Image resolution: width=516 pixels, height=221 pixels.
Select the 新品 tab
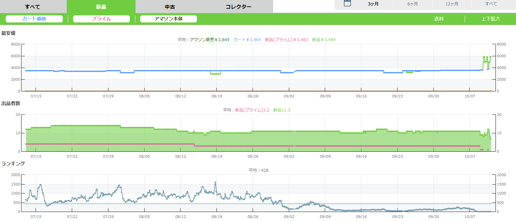101,7
